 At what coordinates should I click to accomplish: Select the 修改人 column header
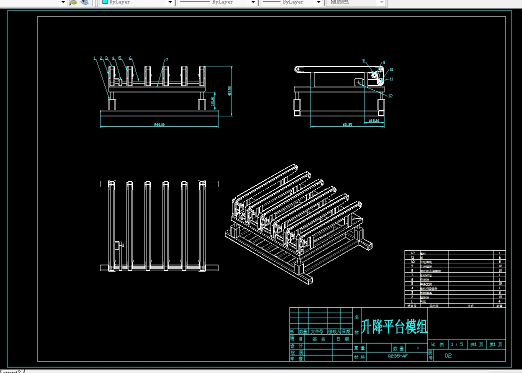(334, 332)
